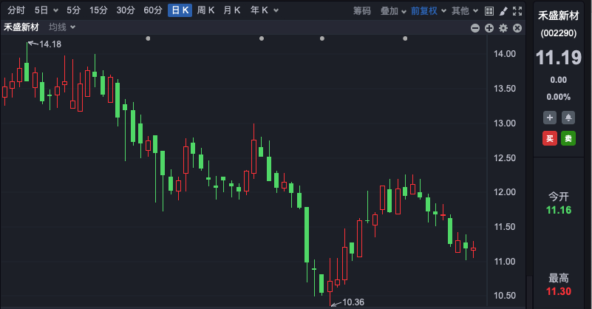Select the 5日 chart period

pos(41,10)
